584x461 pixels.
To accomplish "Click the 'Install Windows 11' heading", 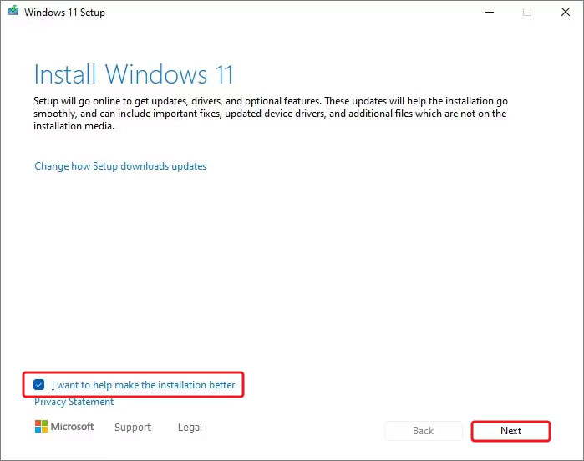I will (x=134, y=74).
